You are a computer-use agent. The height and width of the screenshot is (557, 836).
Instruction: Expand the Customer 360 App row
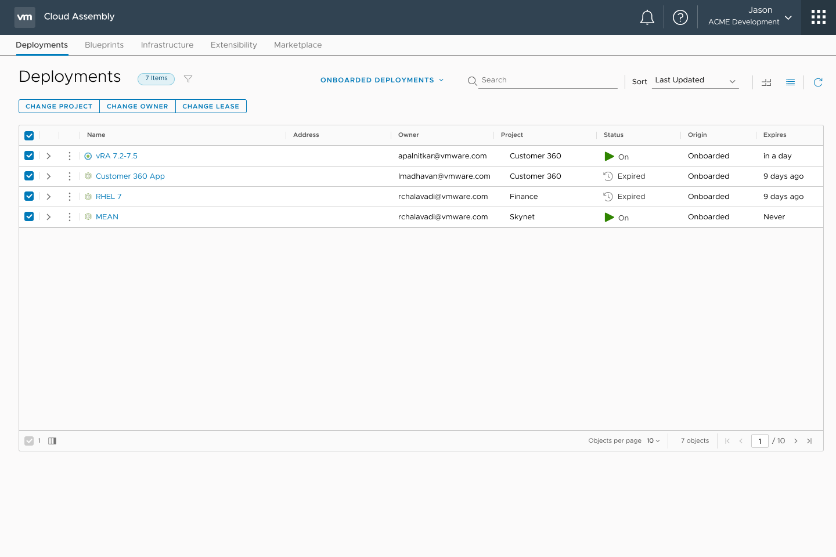49,176
